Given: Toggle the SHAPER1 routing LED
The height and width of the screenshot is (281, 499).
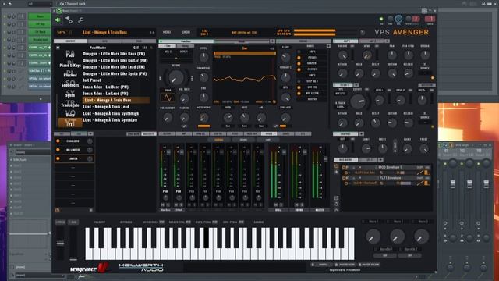Looking at the screenshot, I should click(299, 63).
